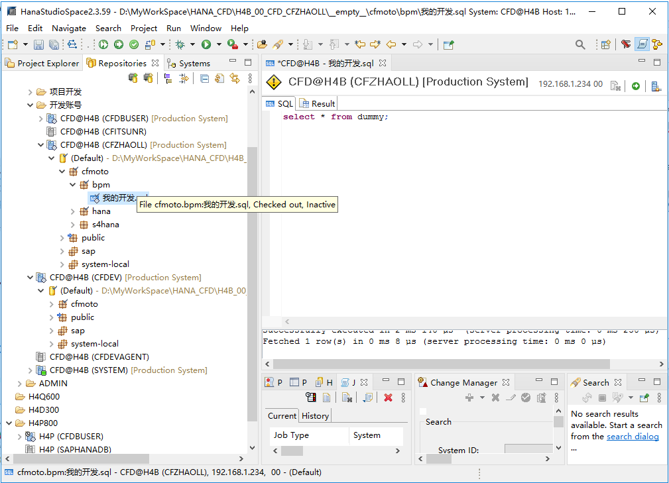The image size is (669, 483).
Task: Close the Search view tab
Action: 618,382
